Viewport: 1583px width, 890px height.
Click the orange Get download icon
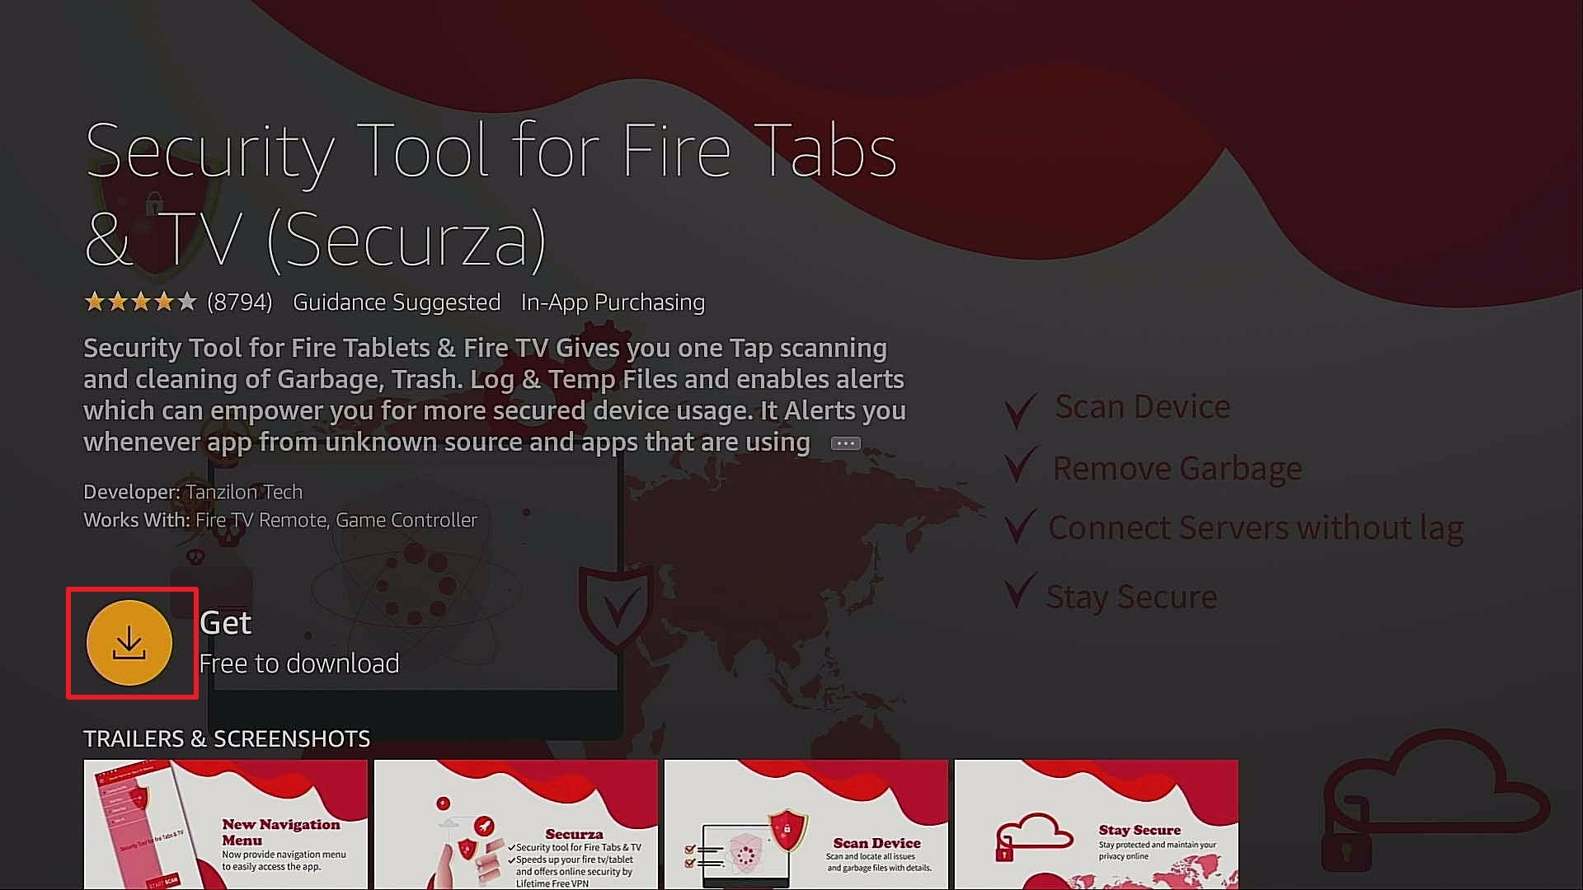129,643
